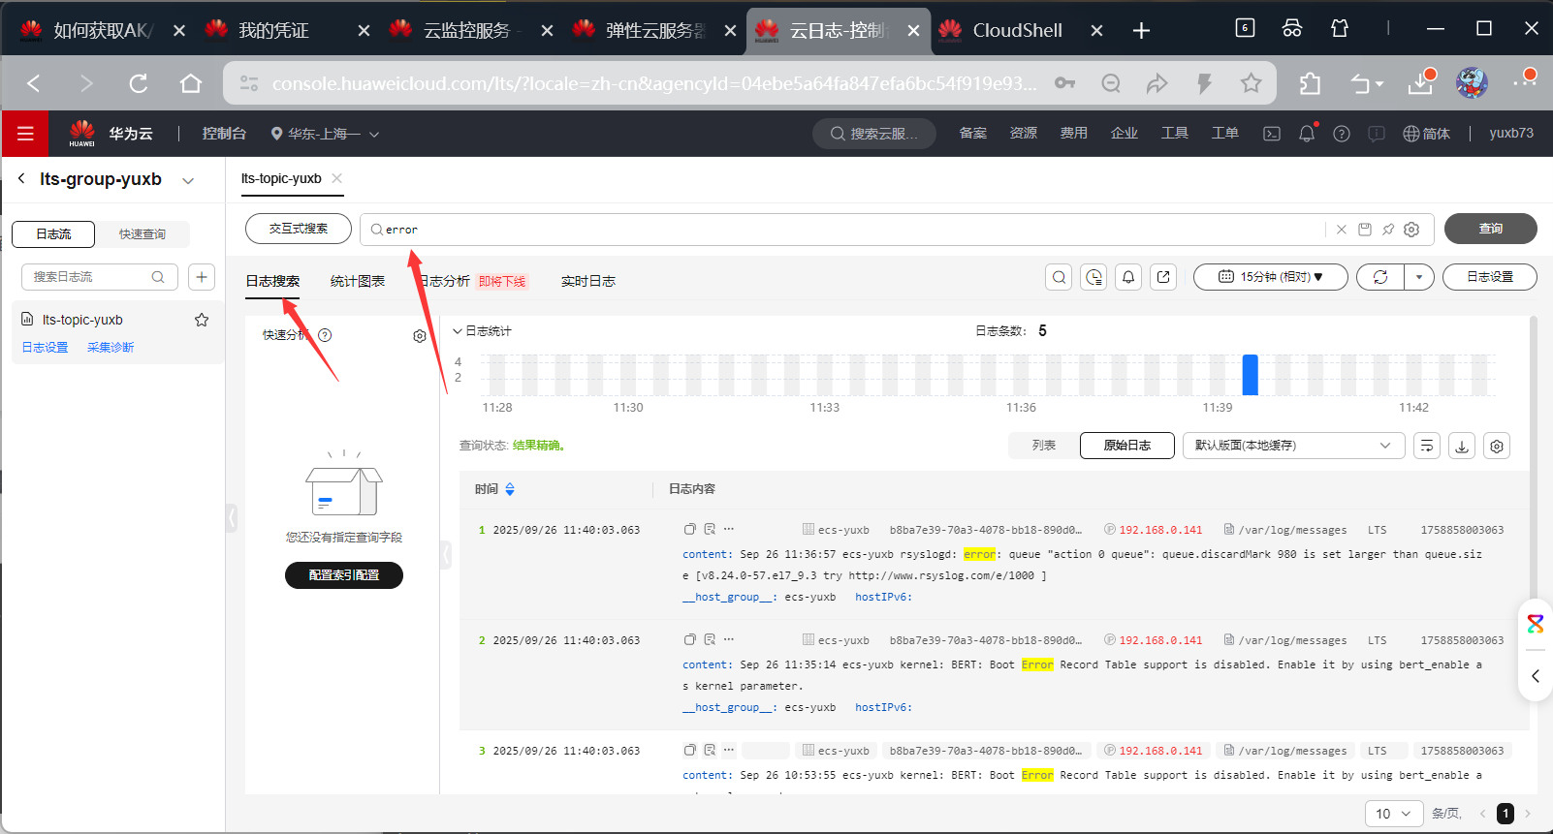Switch to the CloudShell browser tab

[1018, 30]
